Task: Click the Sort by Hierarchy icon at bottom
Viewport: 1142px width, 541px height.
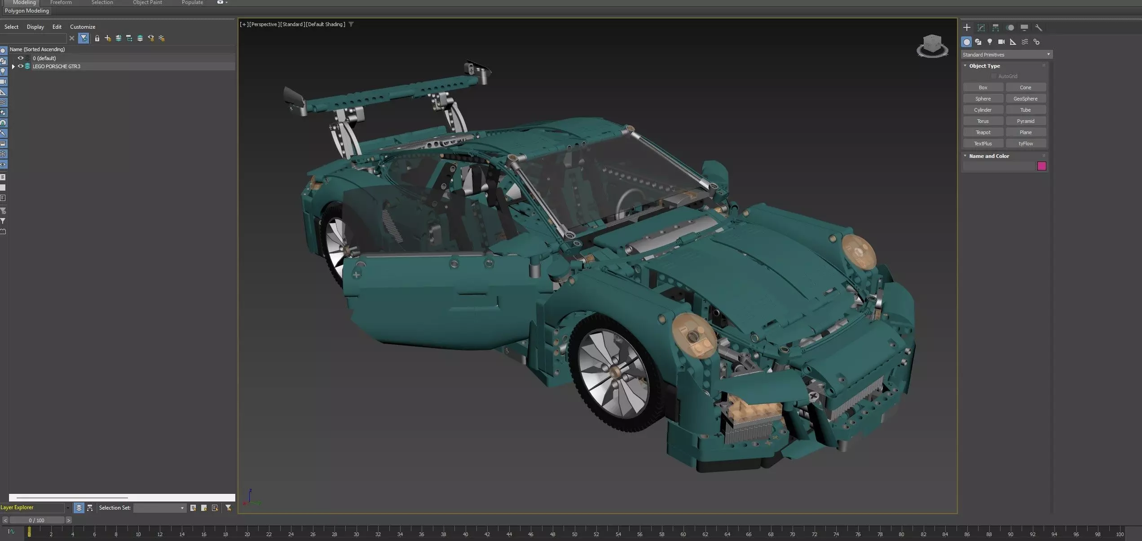Action: click(x=90, y=508)
